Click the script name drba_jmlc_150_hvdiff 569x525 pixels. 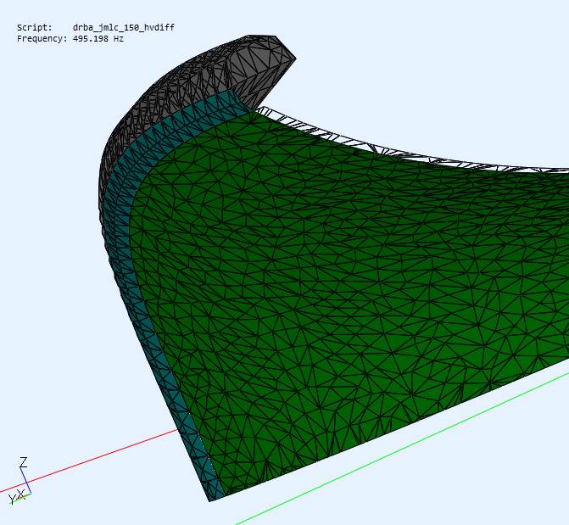[x=123, y=28]
